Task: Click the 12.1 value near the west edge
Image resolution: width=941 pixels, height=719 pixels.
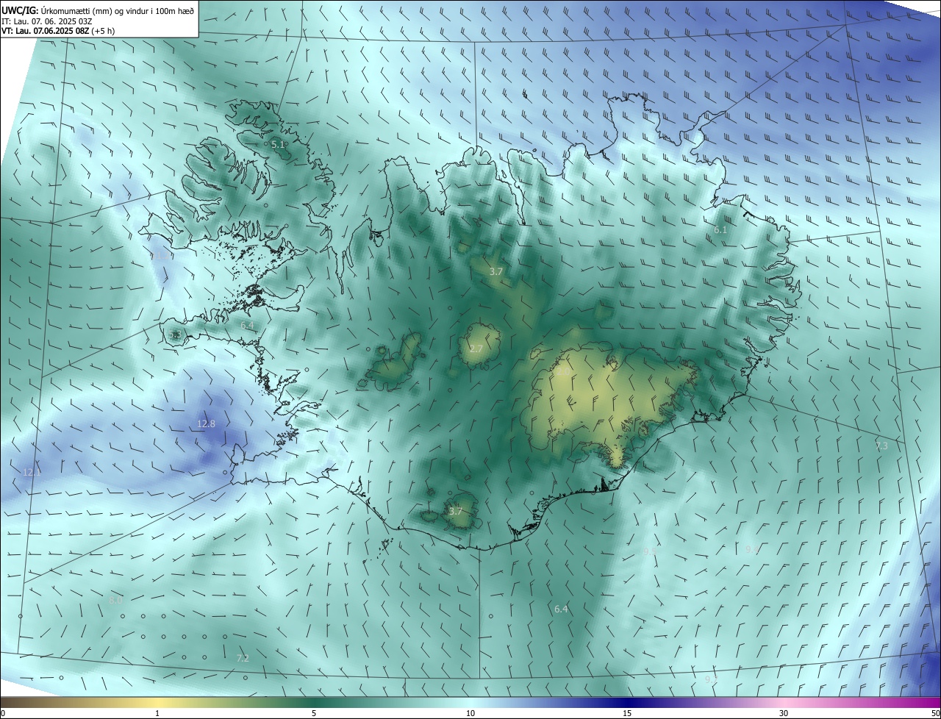Action: [x=32, y=472]
